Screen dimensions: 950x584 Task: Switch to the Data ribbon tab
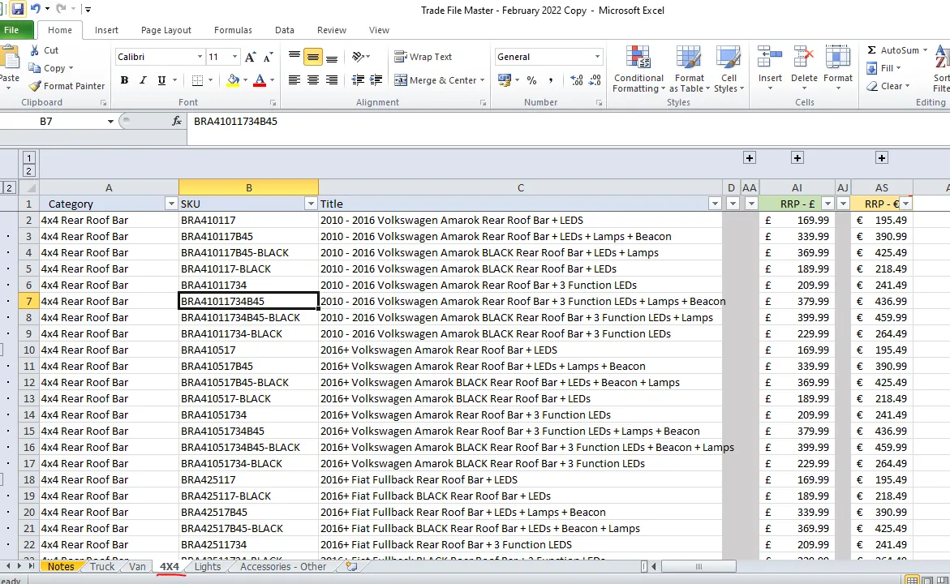click(284, 30)
